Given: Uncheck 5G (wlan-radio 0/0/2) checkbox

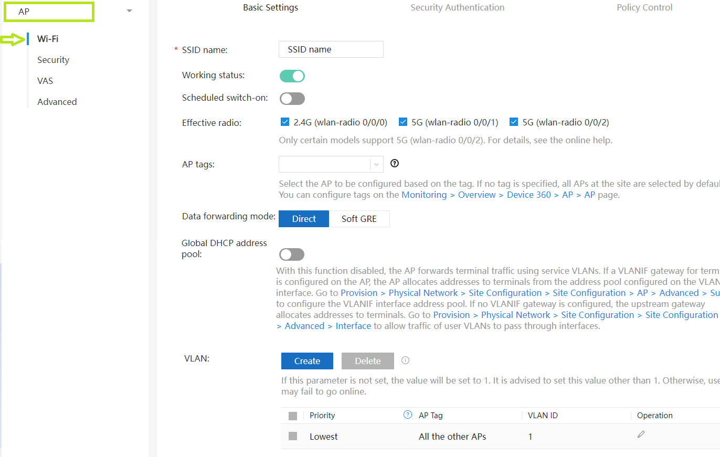Looking at the screenshot, I should 514,122.
